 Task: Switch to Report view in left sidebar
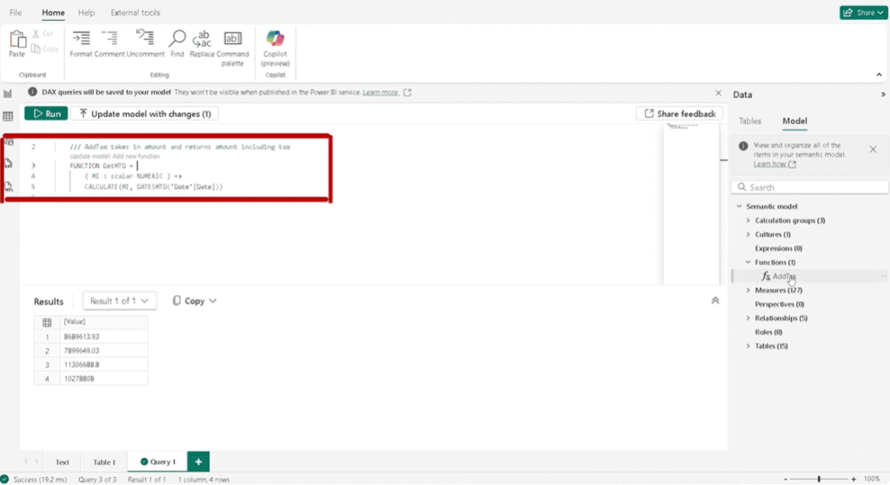coord(8,94)
